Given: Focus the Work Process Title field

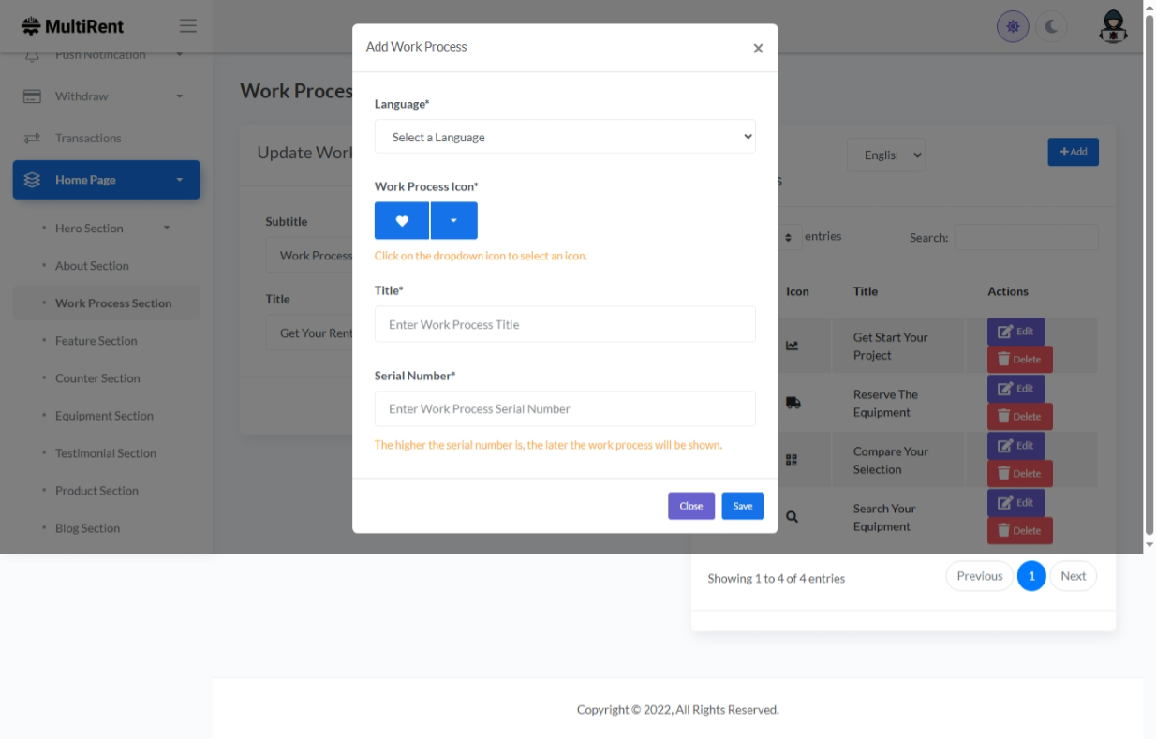Looking at the screenshot, I should 565,324.
